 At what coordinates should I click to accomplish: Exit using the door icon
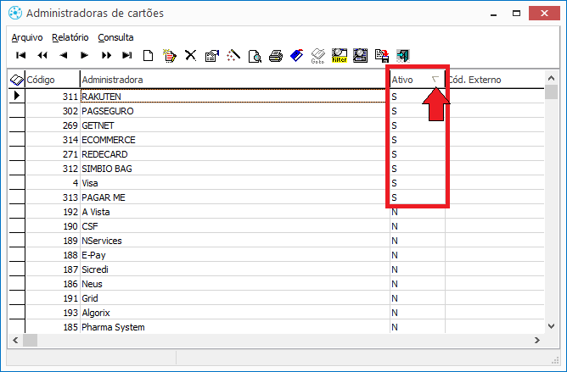point(403,56)
